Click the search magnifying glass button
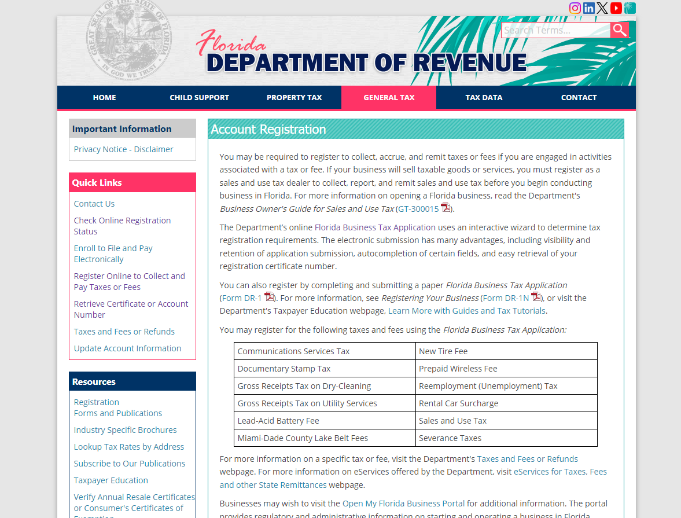The image size is (681, 518). coord(619,30)
